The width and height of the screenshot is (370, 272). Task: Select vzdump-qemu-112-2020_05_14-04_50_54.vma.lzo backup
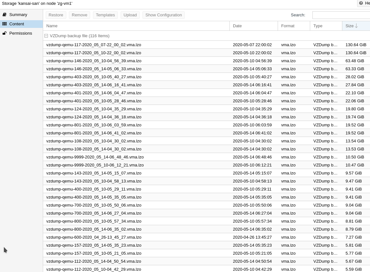pos(207,261)
